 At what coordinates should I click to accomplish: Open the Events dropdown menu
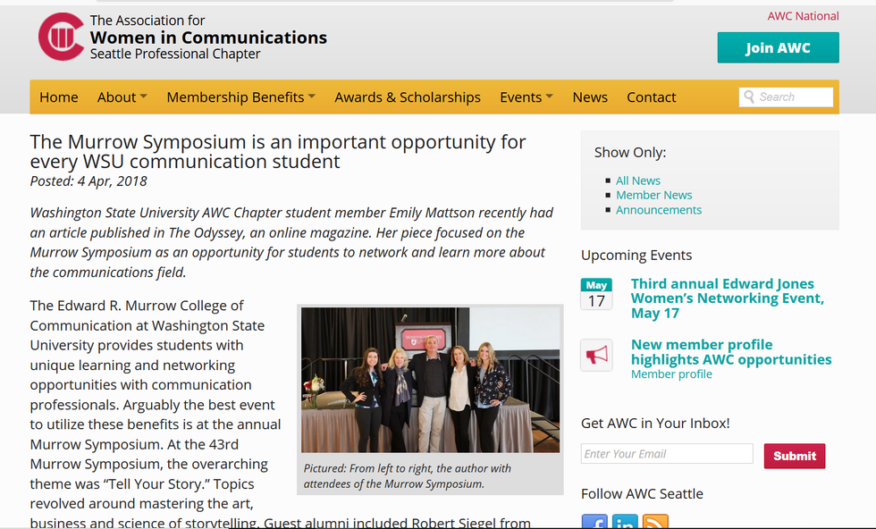526,97
